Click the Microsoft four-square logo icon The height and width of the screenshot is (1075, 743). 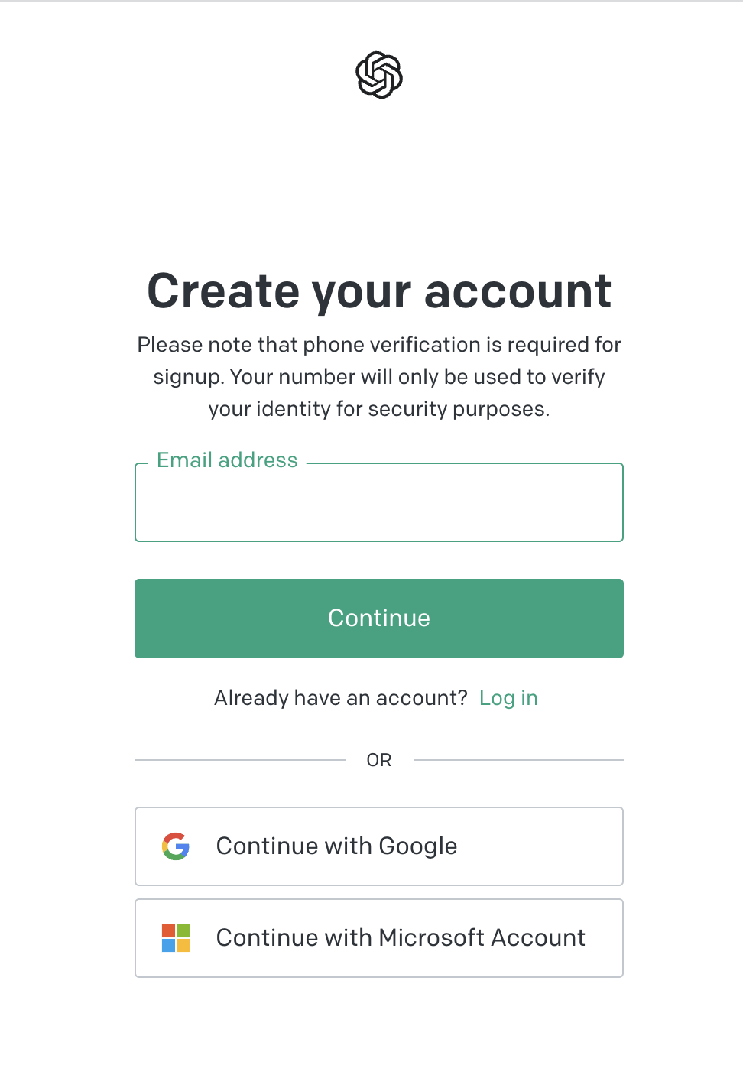tap(176, 938)
